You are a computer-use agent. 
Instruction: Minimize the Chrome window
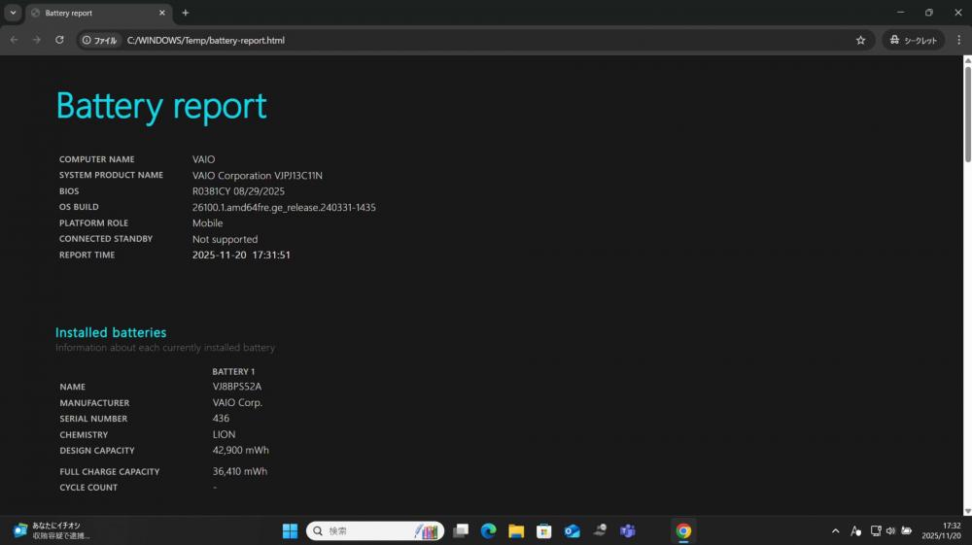[x=900, y=13]
